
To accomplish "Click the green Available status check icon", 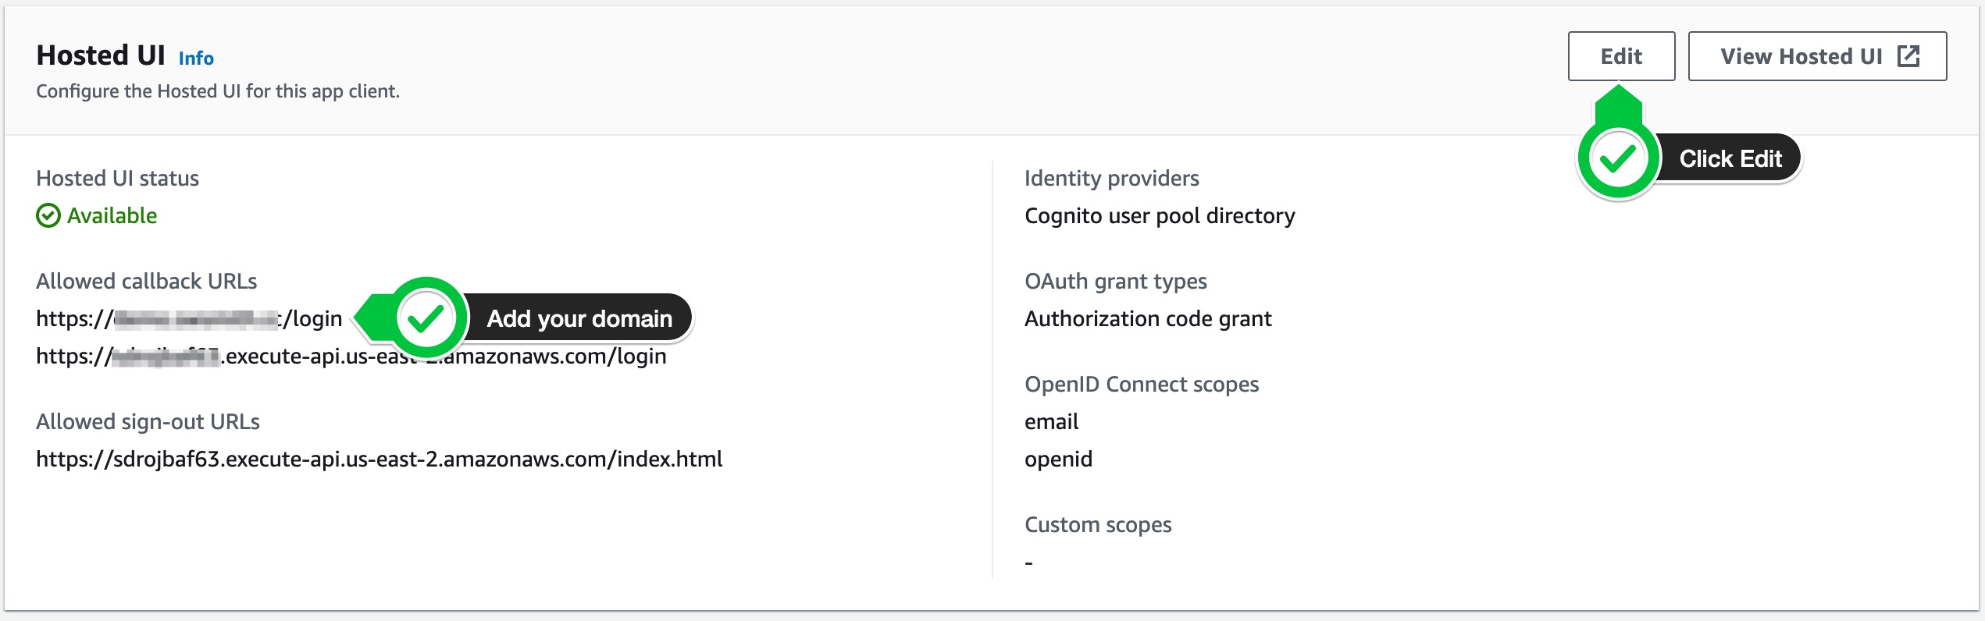I will click(48, 215).
